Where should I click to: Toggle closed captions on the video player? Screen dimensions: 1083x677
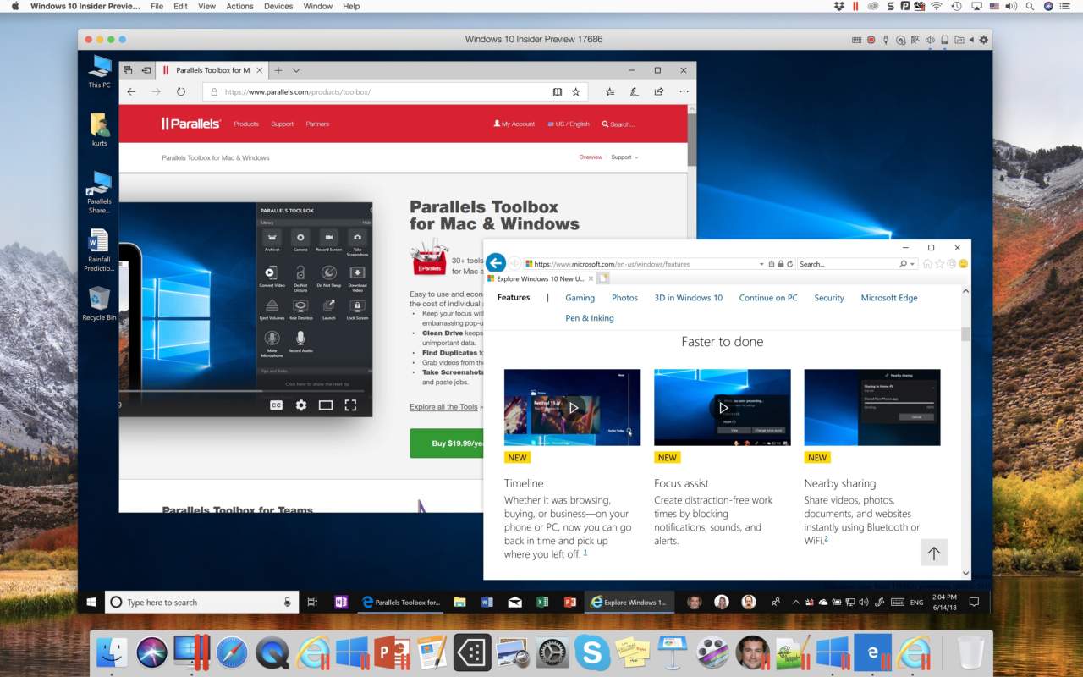coord(276,405)
